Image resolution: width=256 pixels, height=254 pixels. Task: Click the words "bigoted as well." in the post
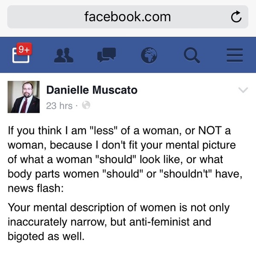point(46,236)
